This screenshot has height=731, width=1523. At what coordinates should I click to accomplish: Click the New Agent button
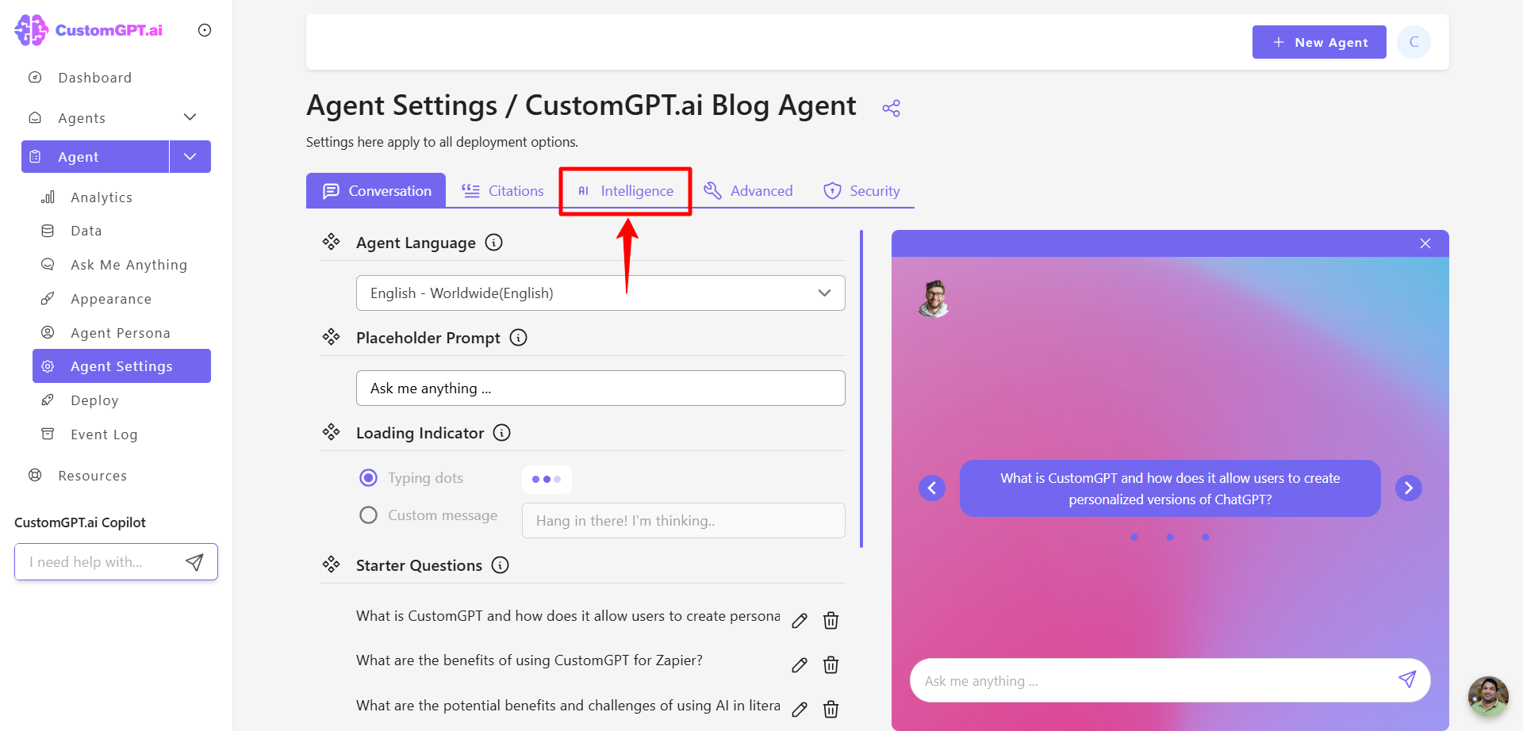(x=1319, y=42)
